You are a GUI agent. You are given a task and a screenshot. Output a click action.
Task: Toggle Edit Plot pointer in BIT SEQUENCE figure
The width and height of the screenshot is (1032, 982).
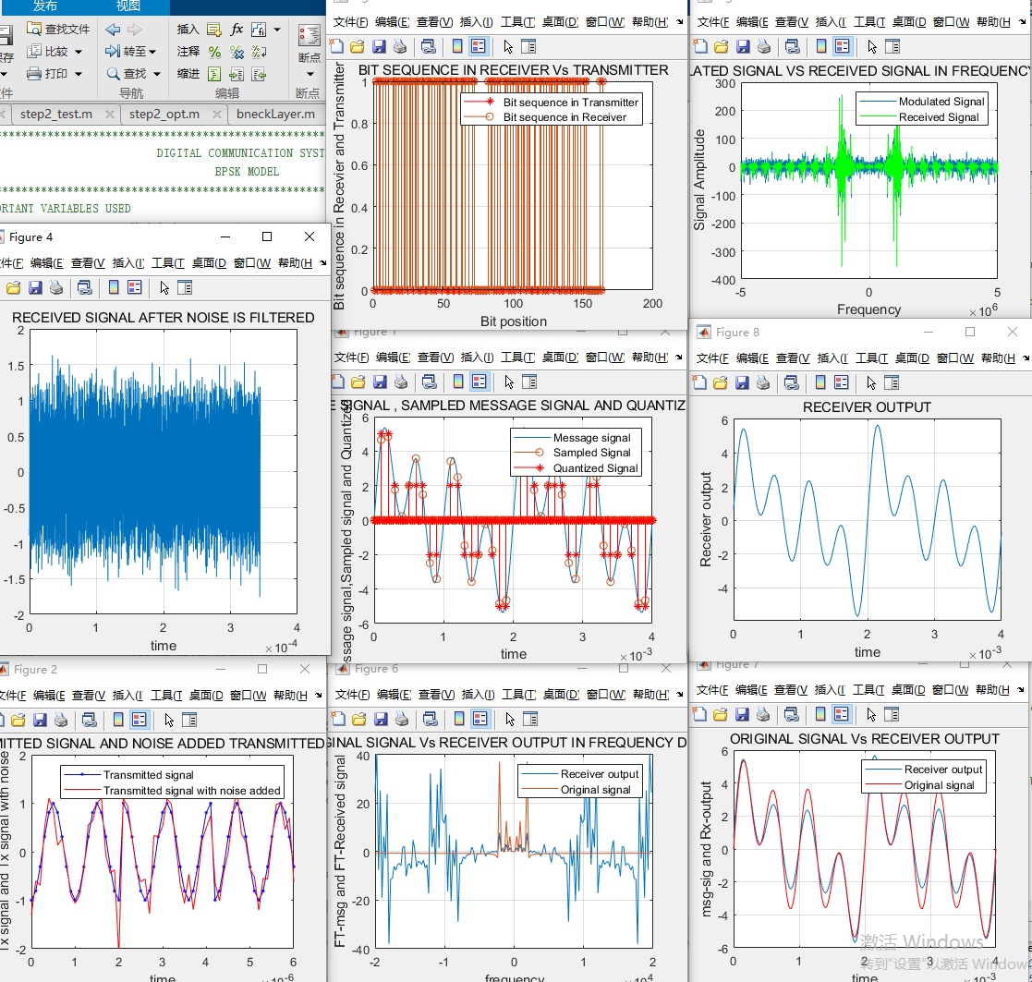click(508, 47)
